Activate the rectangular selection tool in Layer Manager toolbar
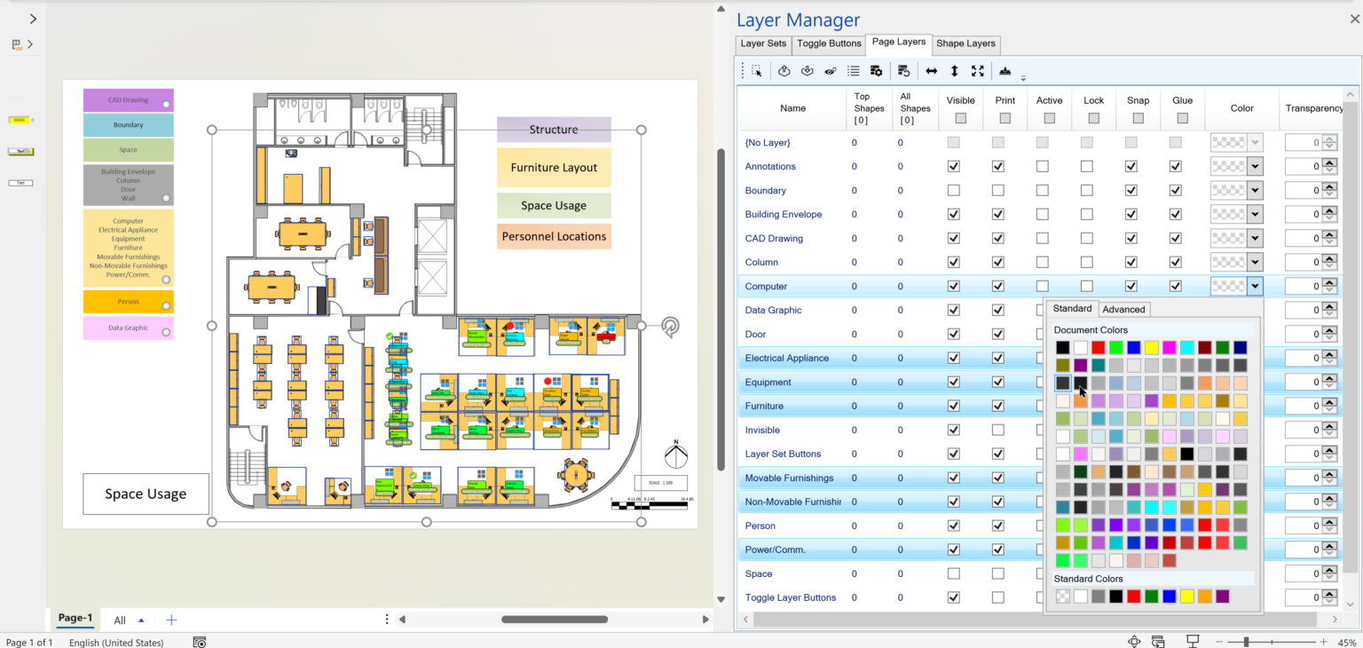 (x=757, y=70)
